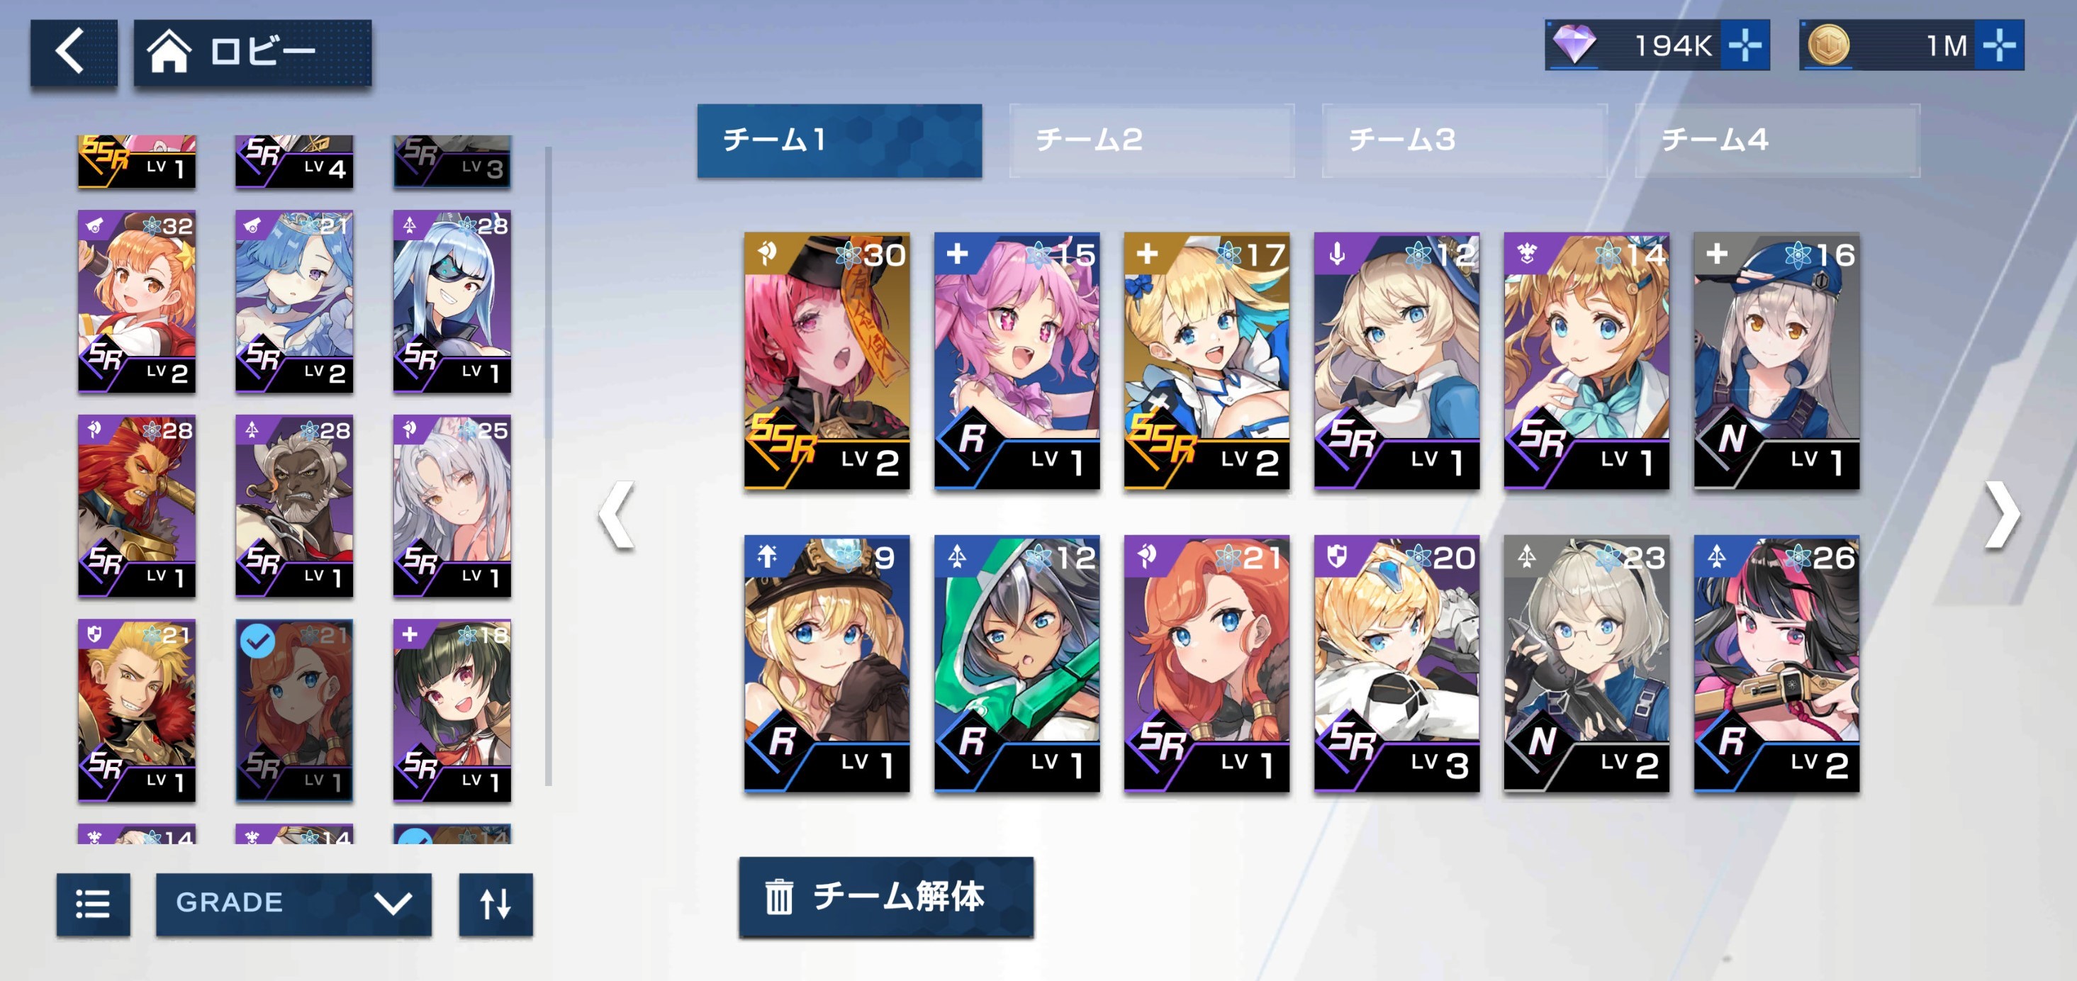Open the ロビー home button
Image resolution: width=2077 pixels, height=981 pixels.
click(x=252, y=52)
